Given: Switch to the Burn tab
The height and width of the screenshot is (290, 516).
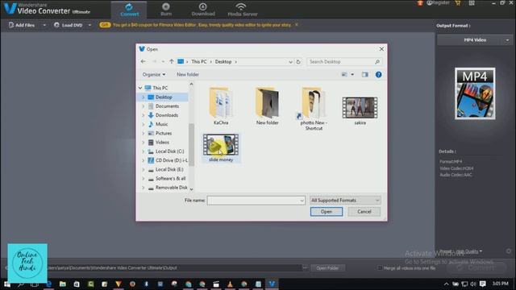Looking at the screenshot, I should 166,9.
